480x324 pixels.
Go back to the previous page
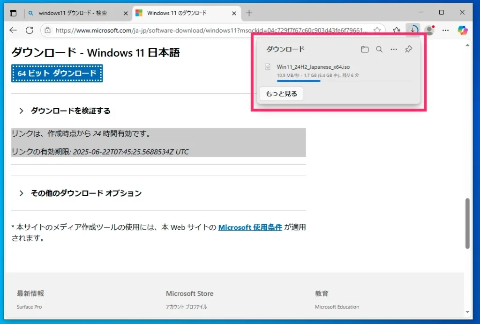pos(13,30)
